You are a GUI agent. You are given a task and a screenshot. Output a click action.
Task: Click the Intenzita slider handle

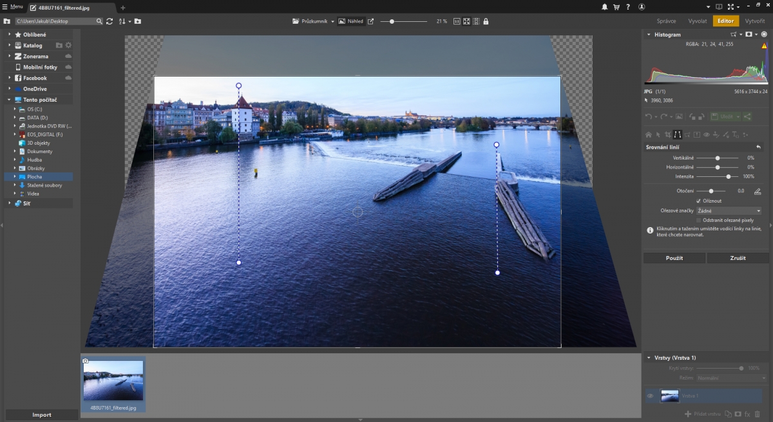[x=729, y=176]
